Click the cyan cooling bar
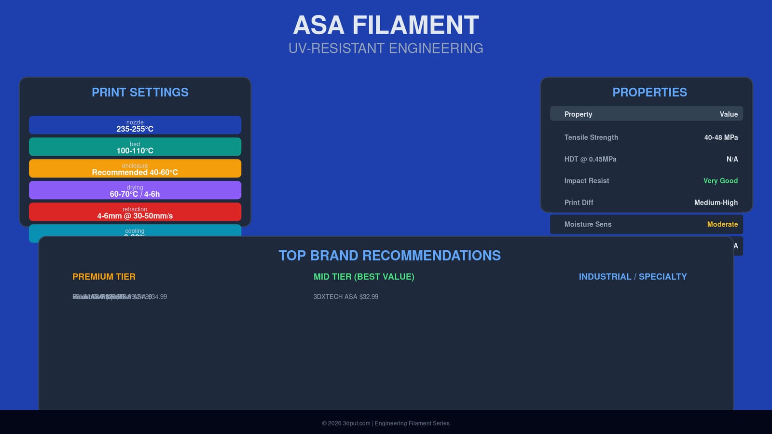Viewport: 772px width, 434px height. (x=135, y=230)
